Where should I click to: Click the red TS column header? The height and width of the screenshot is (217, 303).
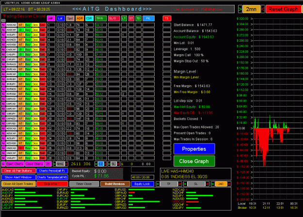pos(167,18)
